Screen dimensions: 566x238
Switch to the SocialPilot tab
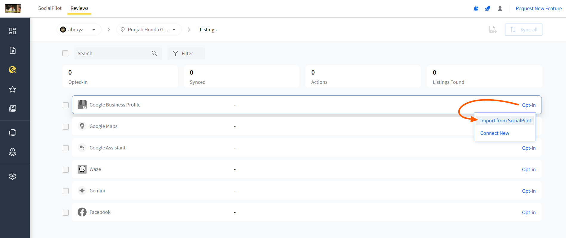click(50, 8)
